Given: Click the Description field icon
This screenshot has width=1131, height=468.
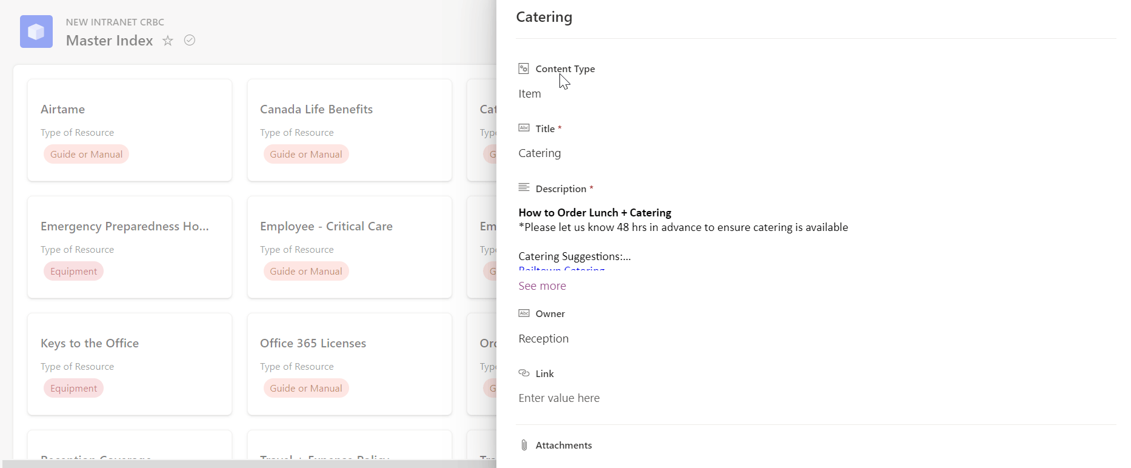Looking at the screenshot, I should [x=524, y=188].
